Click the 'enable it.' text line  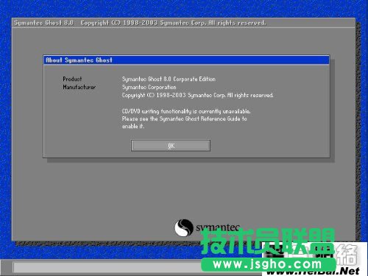click(133, 127)
